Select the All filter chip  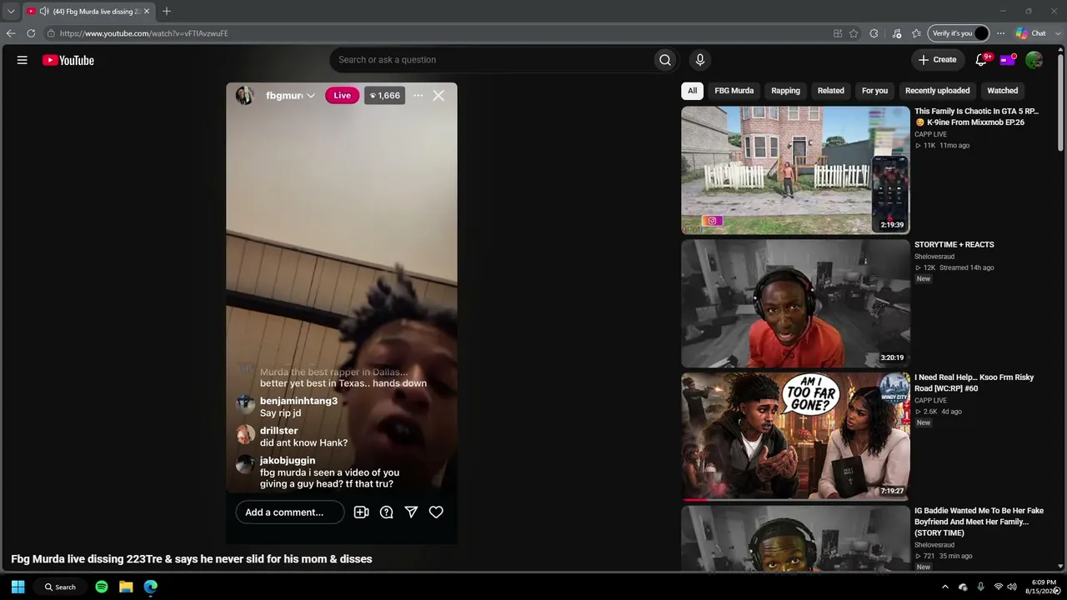point(692,91)
